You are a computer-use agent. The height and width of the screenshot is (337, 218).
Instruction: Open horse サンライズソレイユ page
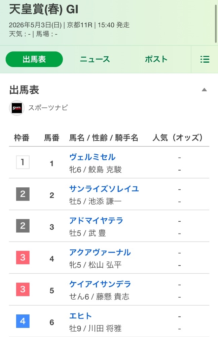coord(104,189)
